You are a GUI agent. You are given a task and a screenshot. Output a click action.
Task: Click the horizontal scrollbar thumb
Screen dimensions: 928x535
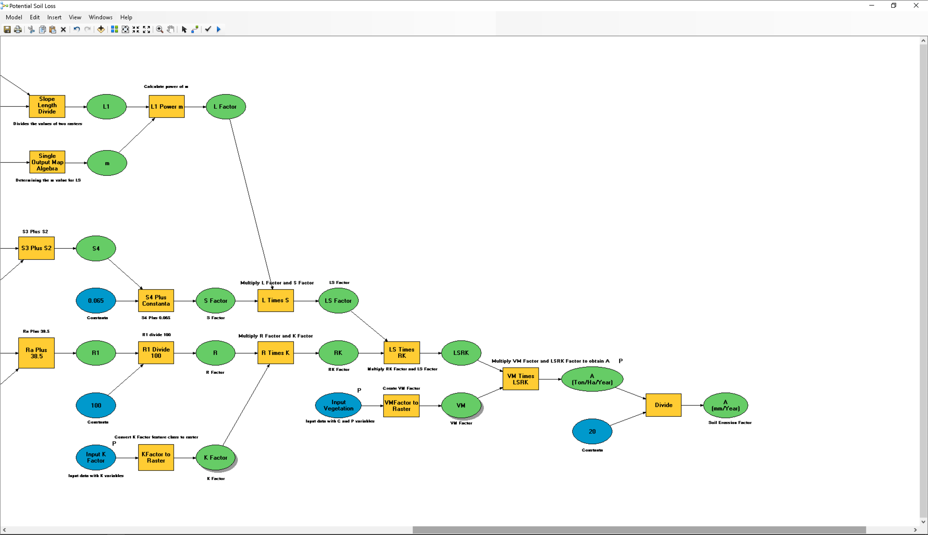coord(638,530)
